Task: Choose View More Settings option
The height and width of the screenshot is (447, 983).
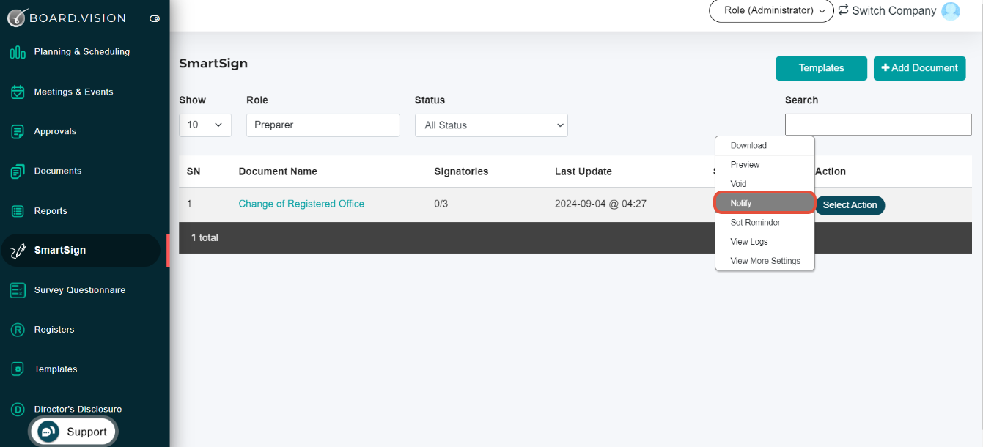Action: [x=765, y=261]
